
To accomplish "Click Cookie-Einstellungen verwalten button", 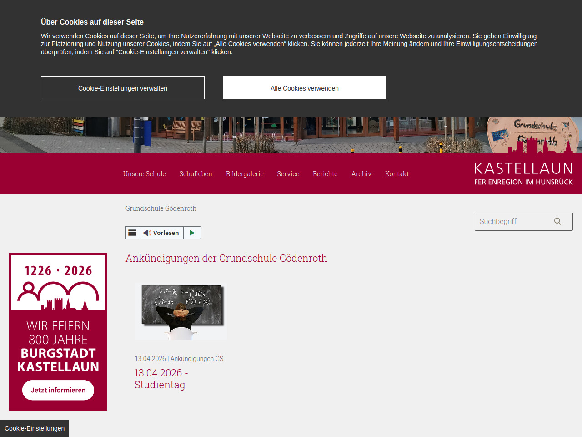I will coord(123,88).
